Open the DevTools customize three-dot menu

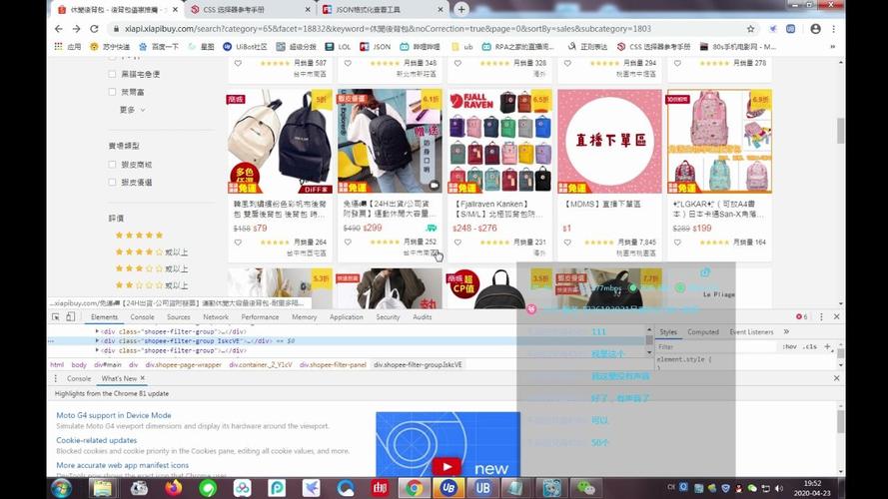point(821,316)
